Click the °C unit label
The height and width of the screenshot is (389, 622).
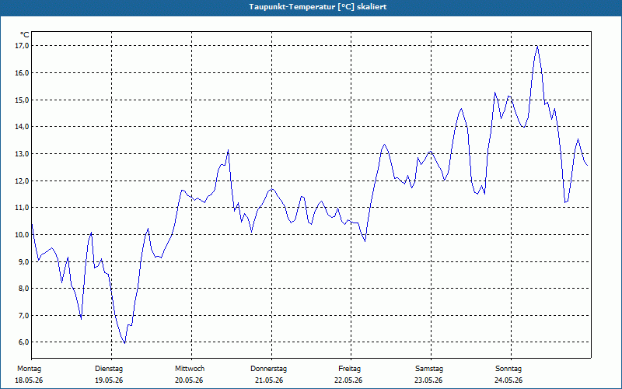coord(25,35)
